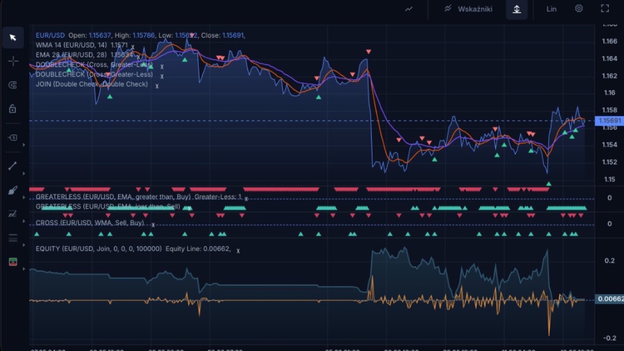
Task: Click the 1.158 price axis label
Action: coord(610,110)
